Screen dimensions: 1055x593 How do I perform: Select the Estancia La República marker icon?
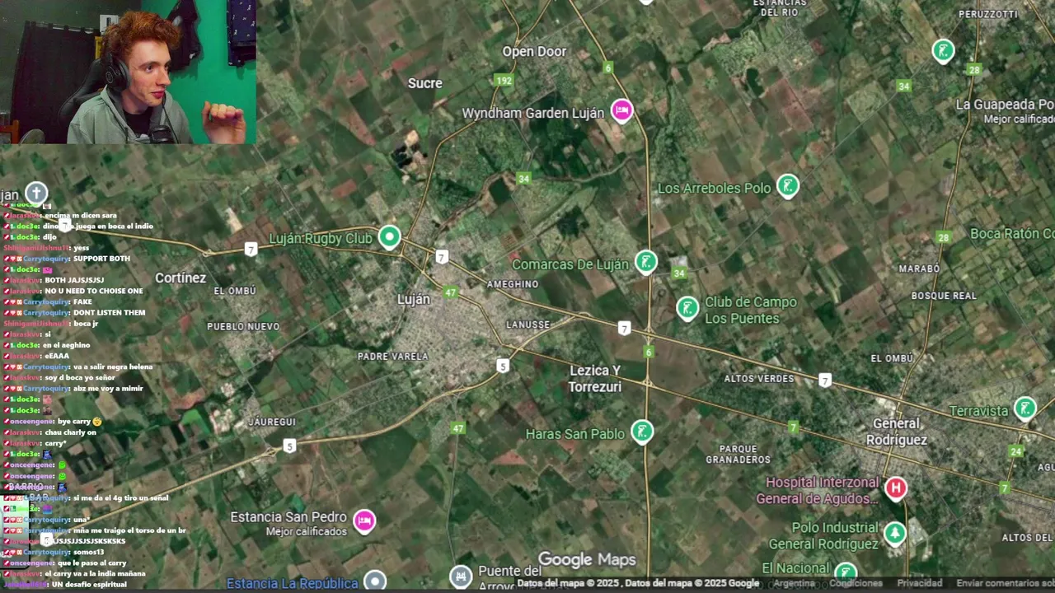click(x=375, y=581)
